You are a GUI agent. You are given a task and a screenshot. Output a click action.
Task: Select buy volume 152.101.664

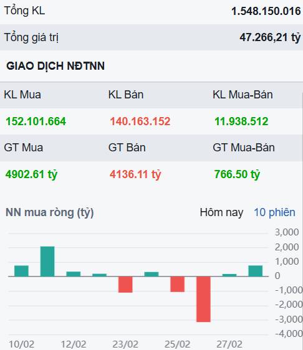[36, 121]
